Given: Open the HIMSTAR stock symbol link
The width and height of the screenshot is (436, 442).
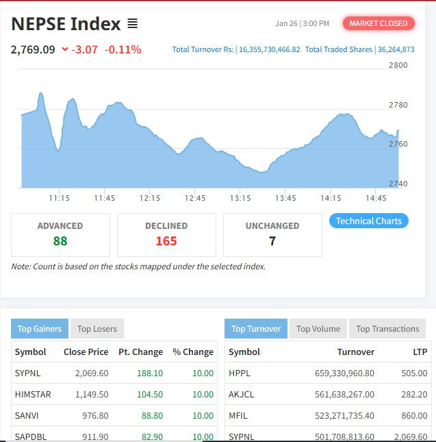Looking at the screenshot, I should [x=33, y=394].
